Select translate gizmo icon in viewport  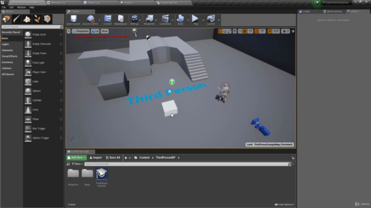coord(220,31)
